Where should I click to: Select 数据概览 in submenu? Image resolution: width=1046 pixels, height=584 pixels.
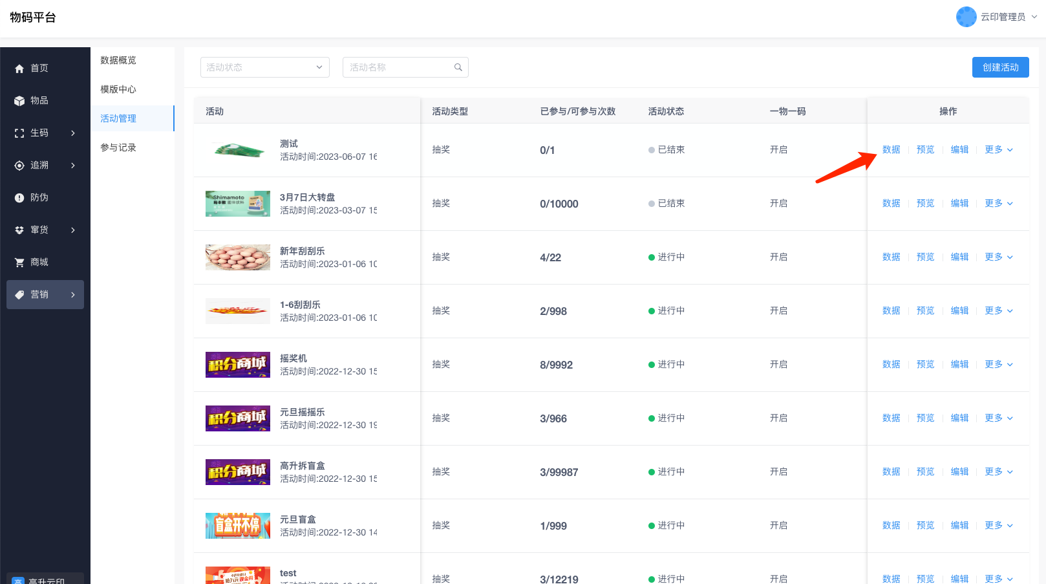click(x=118, y=60)
